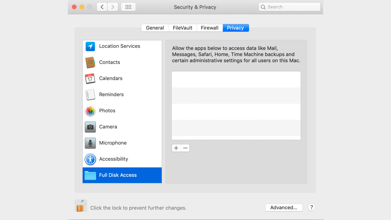The width and height of the screenshot is (391, 220).
Task: Click the Camera icon
Action: pos(90,127)
